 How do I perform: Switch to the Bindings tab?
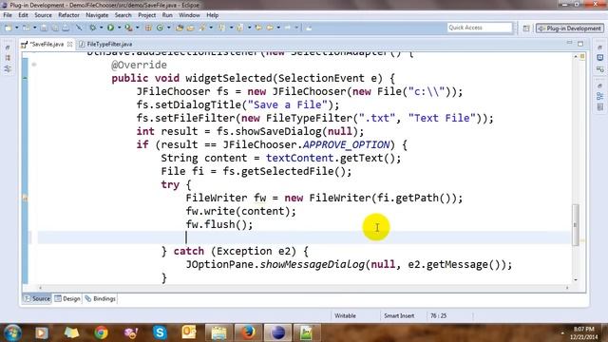pyautogui.click(x=101, y=298)
